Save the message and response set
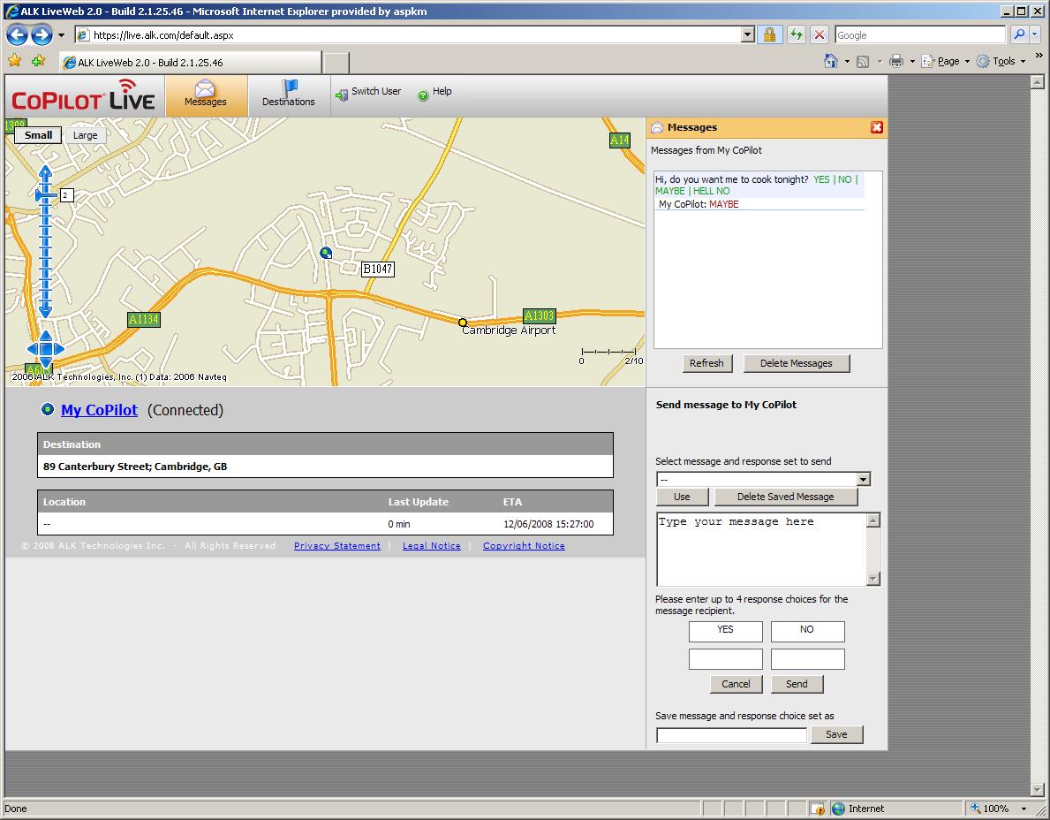Viewport: 1050px width, 820px height. [836, 734]
